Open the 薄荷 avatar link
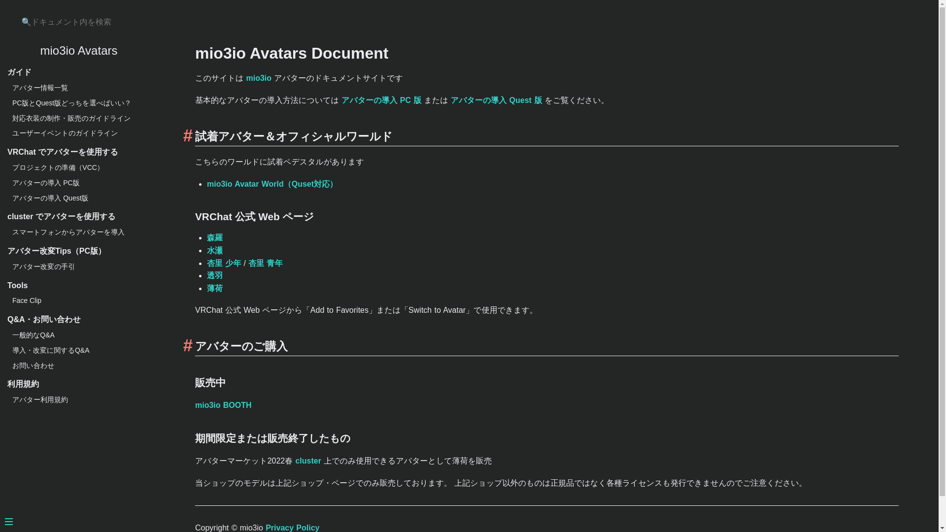The image size is (946, 532). pos(215,289)
